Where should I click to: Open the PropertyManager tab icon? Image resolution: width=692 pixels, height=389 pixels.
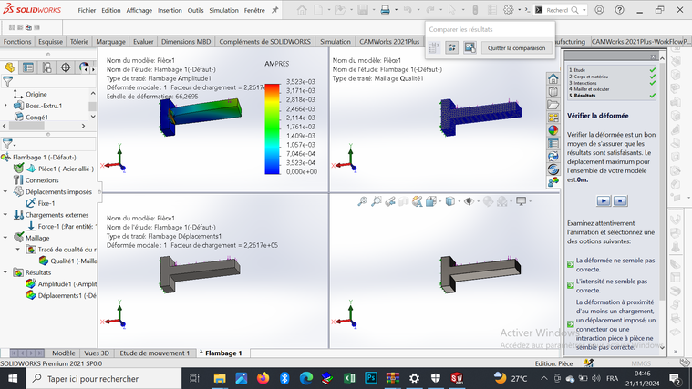[x=28, y=67]
